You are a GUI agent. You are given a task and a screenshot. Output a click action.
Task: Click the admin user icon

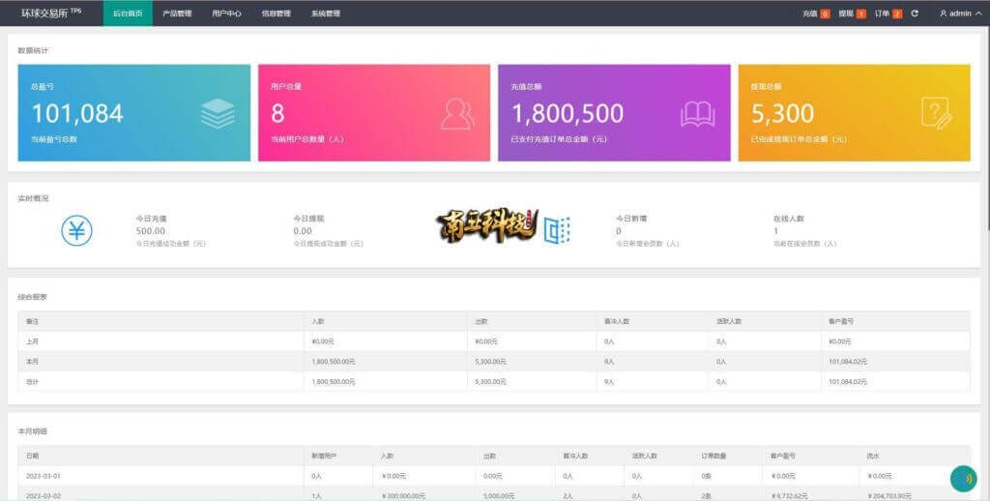[943, 14]
